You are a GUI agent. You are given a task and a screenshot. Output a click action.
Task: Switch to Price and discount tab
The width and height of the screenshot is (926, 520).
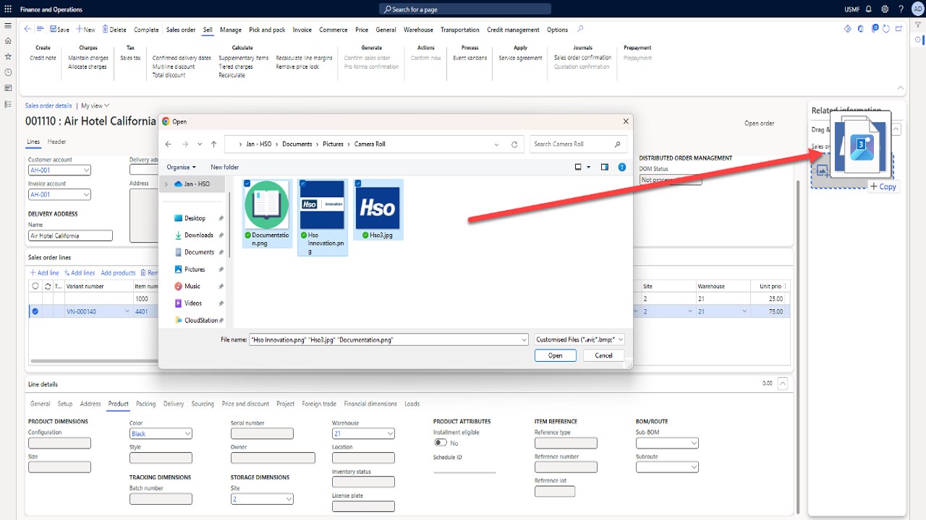tap(245, 404)
